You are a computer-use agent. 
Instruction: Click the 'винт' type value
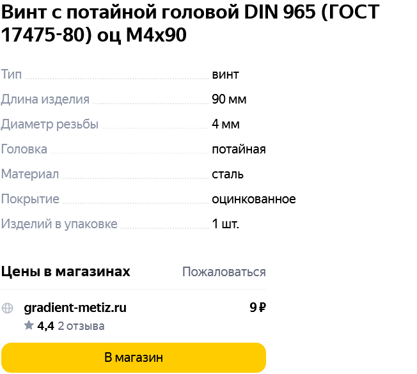tap(225, 75)
